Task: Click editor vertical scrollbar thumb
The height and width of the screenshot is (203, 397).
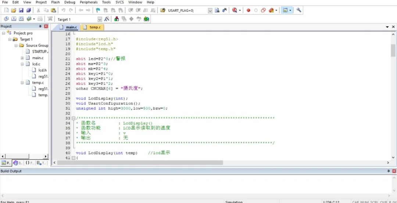Action: pyautogui.click(x=393, y=51)
